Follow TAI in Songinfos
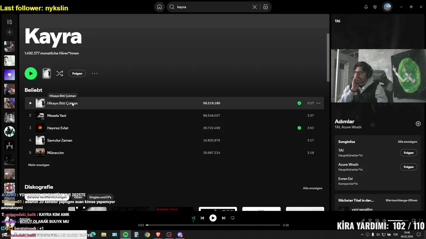Screen dimensions: 426x239 tap(408, 153)
